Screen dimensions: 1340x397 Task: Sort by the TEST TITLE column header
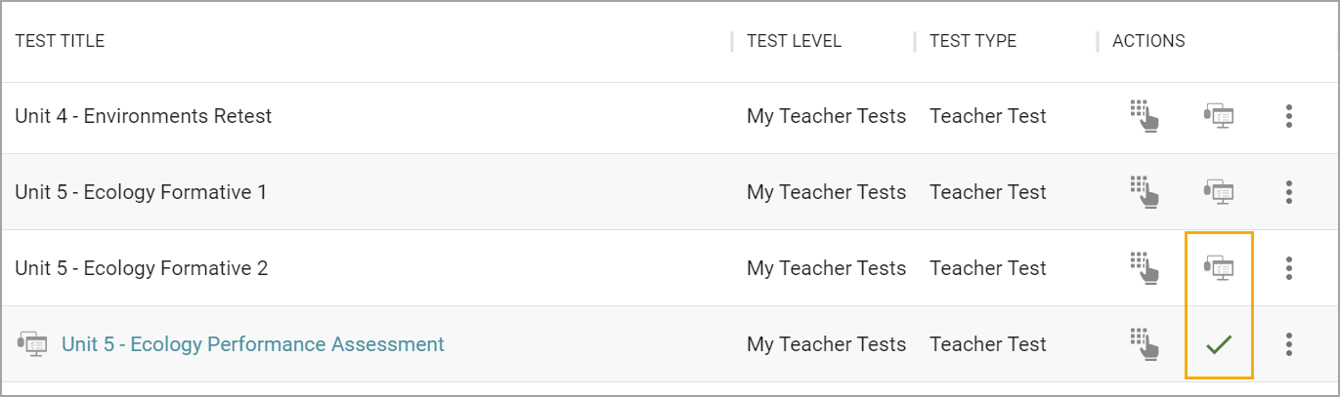pyautogui.click(x=60, y=41)
